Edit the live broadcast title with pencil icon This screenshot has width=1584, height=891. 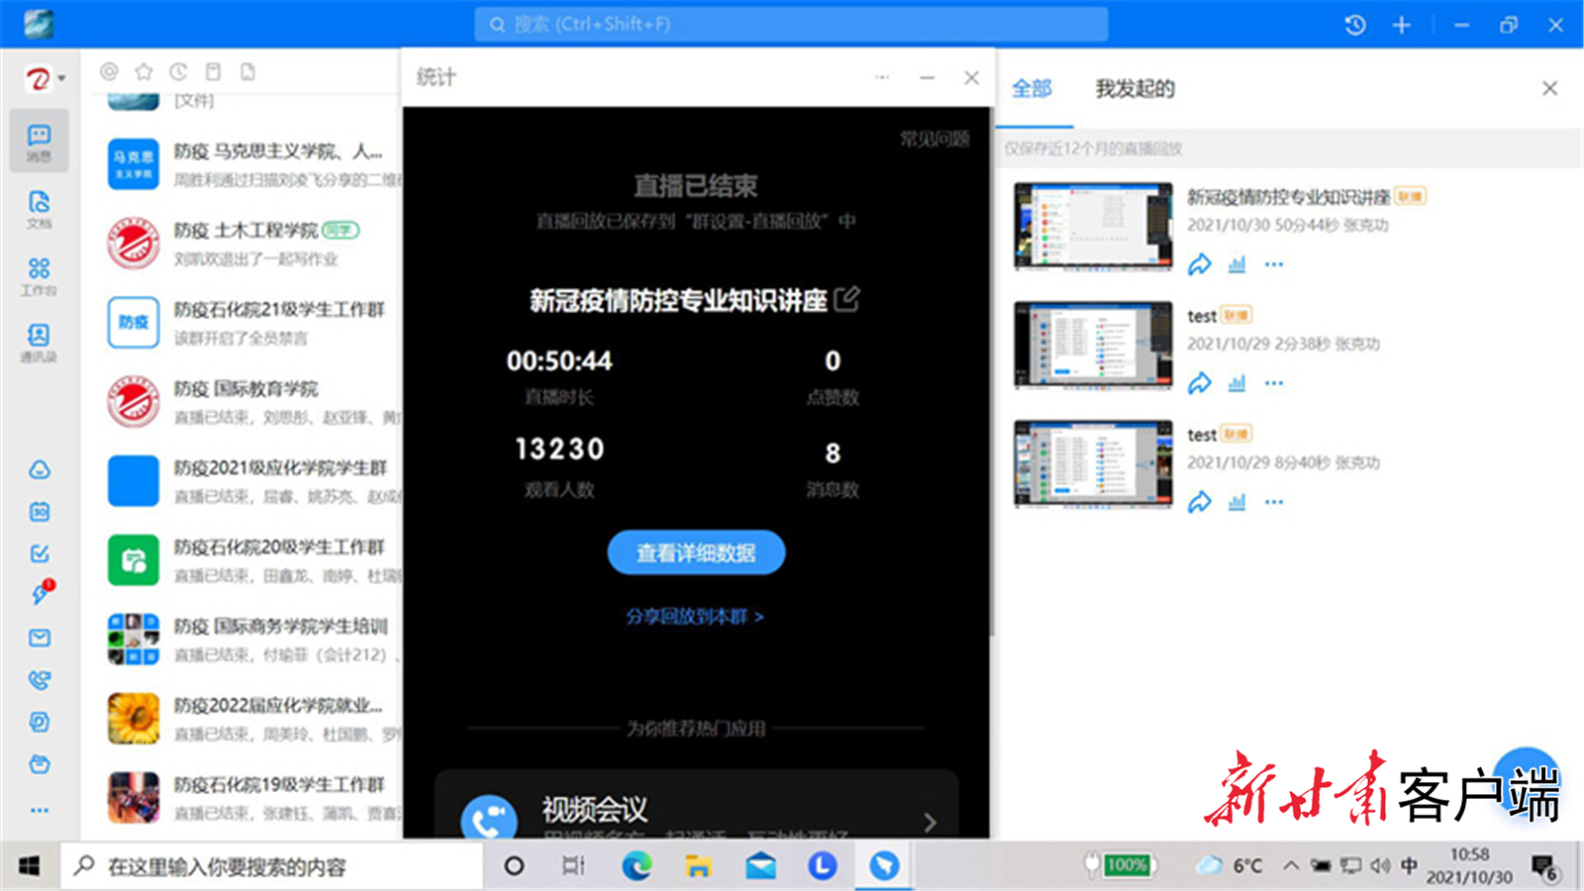point(847,299)
